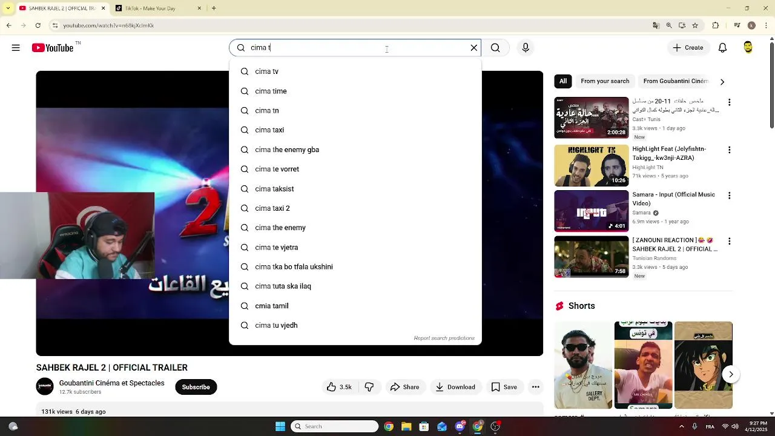
Task: Choose "cima tuta ska ilaq" suggestion
Action: pos(355,286)
